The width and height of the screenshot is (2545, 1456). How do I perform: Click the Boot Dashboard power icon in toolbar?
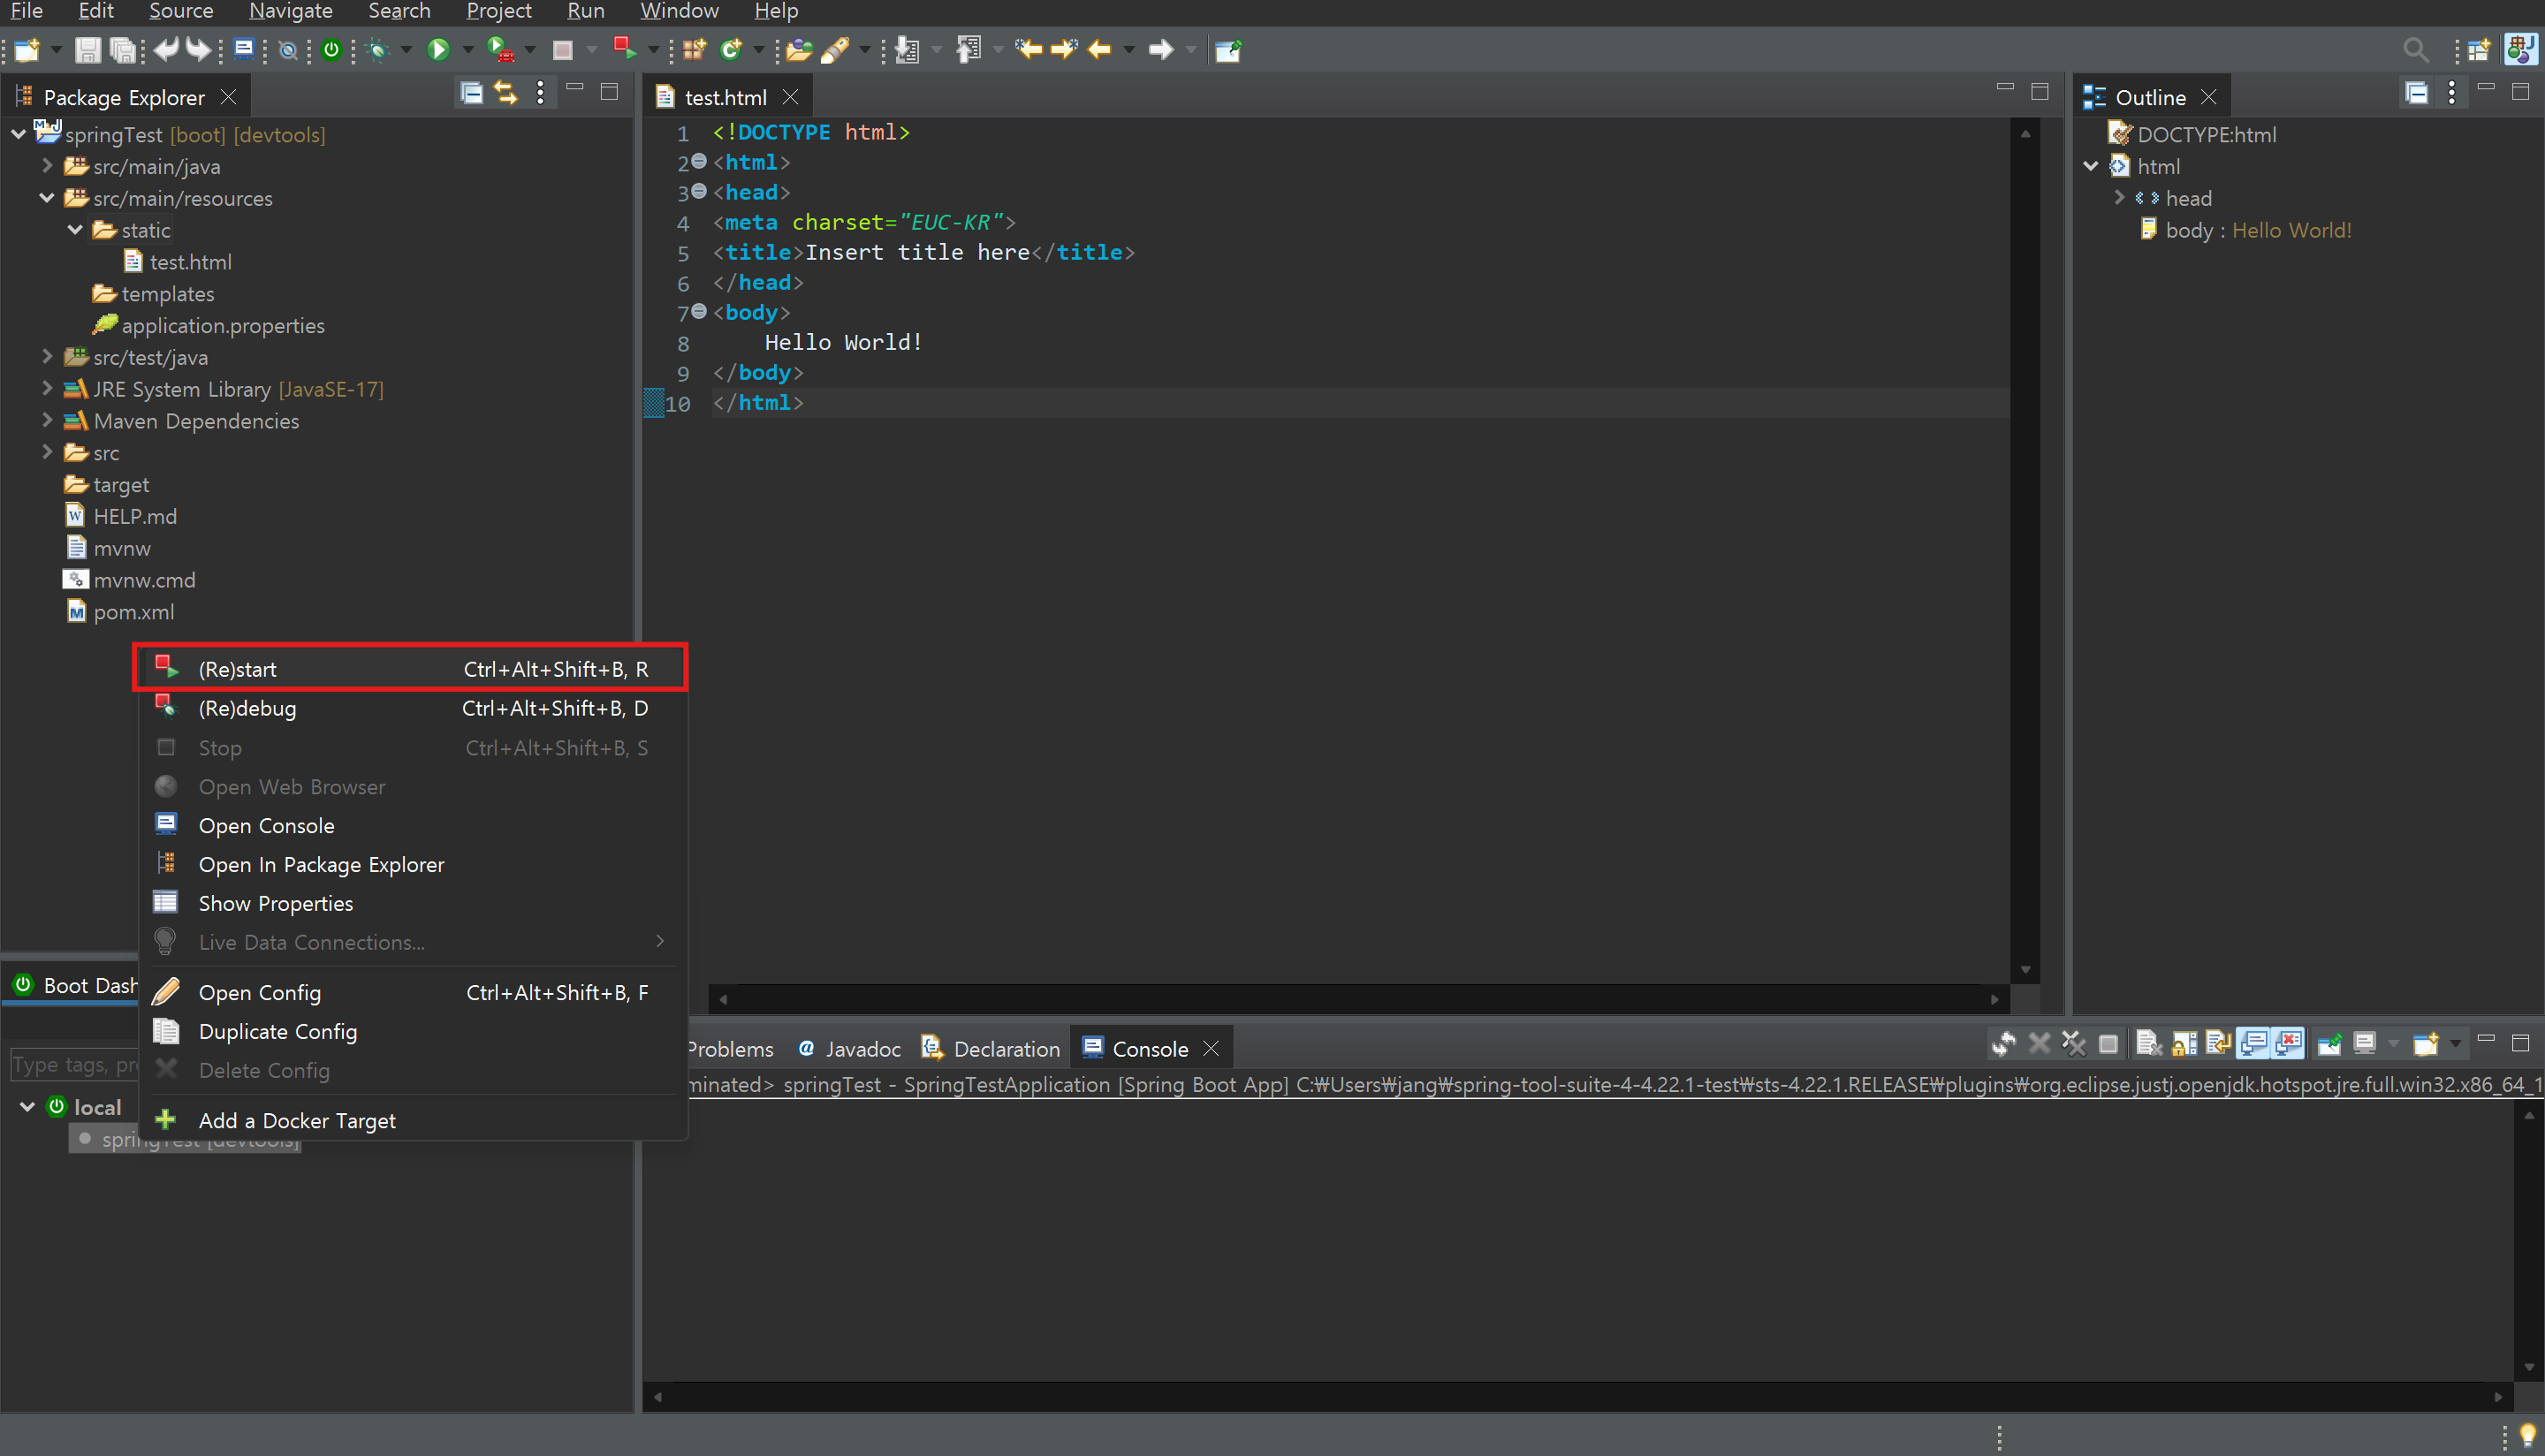coord(331,49)
